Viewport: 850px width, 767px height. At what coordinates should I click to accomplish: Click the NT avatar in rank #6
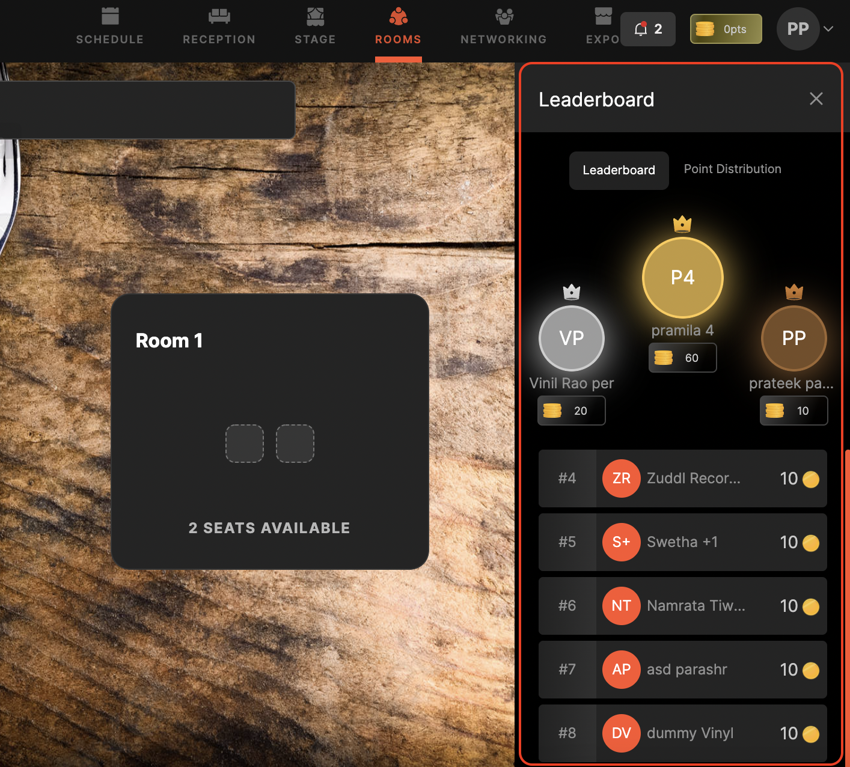click(x=622, y=606)
